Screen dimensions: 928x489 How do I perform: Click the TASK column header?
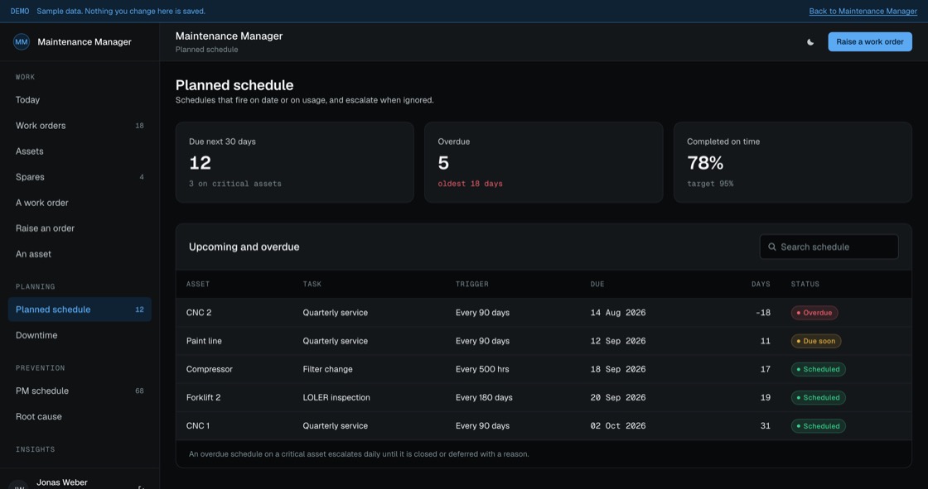pyautogui.click(x=312, y=285)
